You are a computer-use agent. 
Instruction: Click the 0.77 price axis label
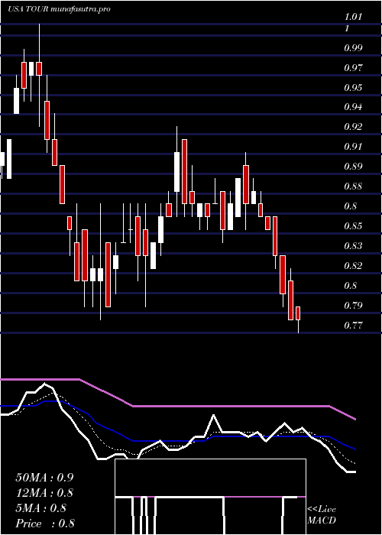click(x=353, y=325)
